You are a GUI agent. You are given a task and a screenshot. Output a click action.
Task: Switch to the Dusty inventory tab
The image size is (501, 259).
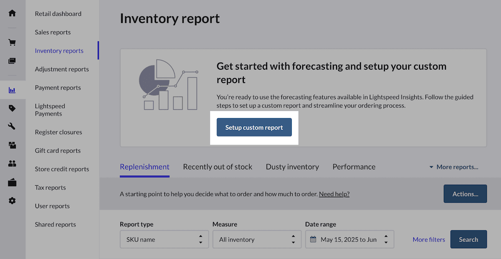pos(292,167)
